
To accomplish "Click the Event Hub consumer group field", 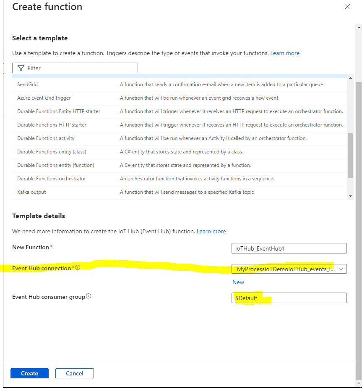I will tap(289, 298).
